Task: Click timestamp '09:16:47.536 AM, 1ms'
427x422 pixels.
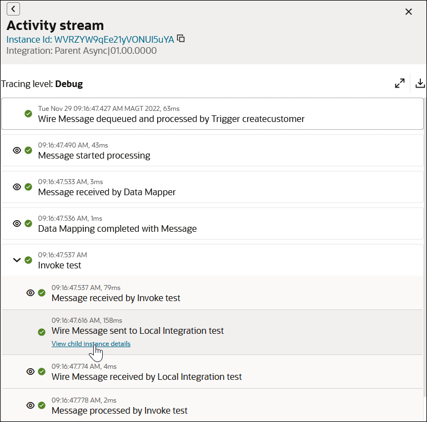Action: tap(70, 218)
